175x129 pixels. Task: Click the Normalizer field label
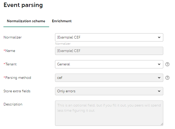point(13,37)
